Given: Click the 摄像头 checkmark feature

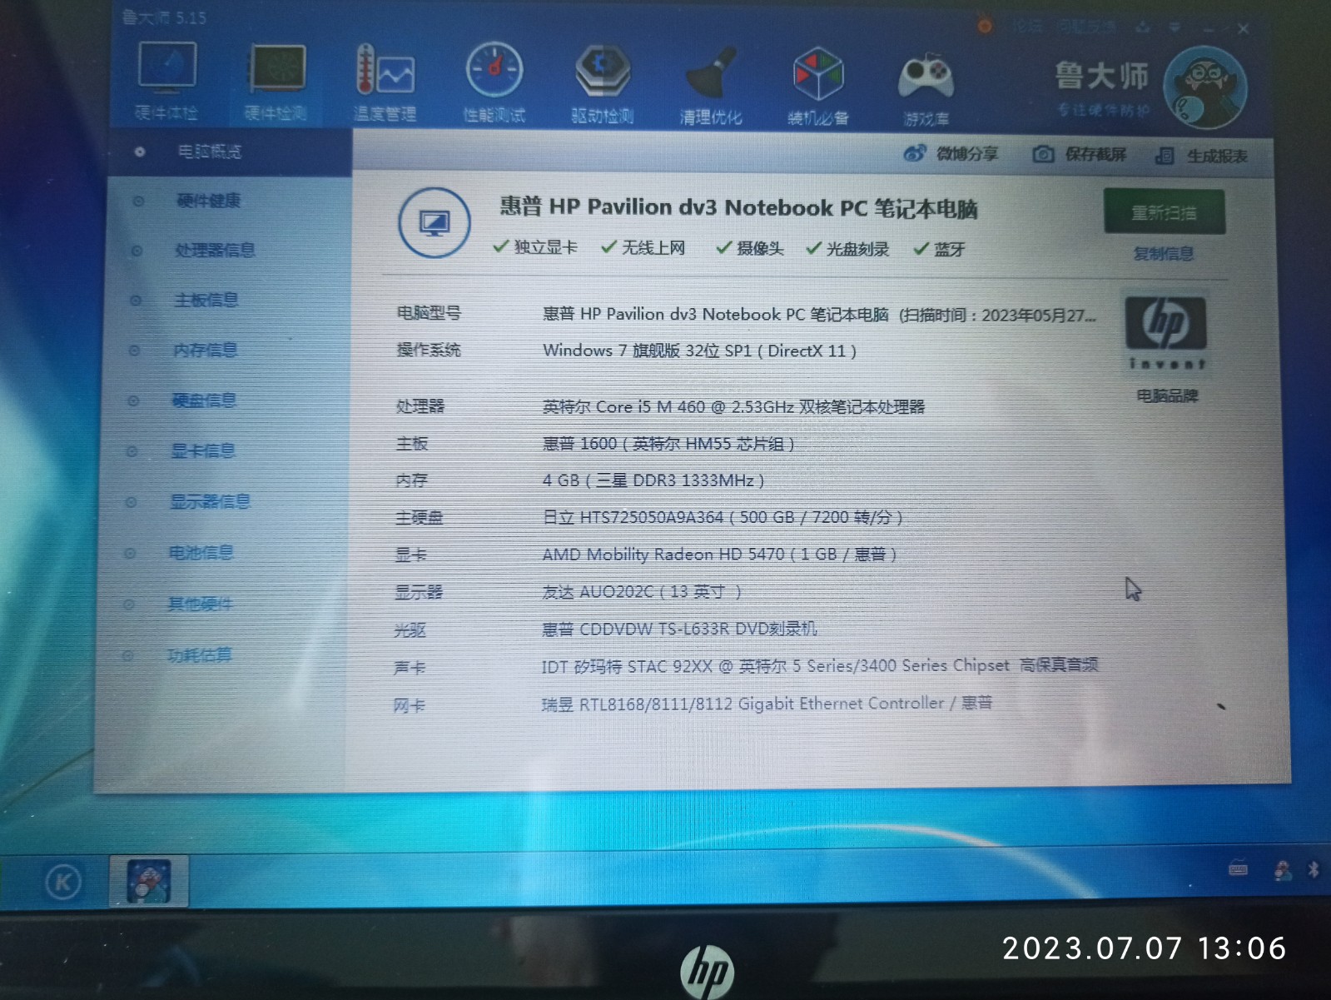Looking at the screenshot, I should (750, 248).
